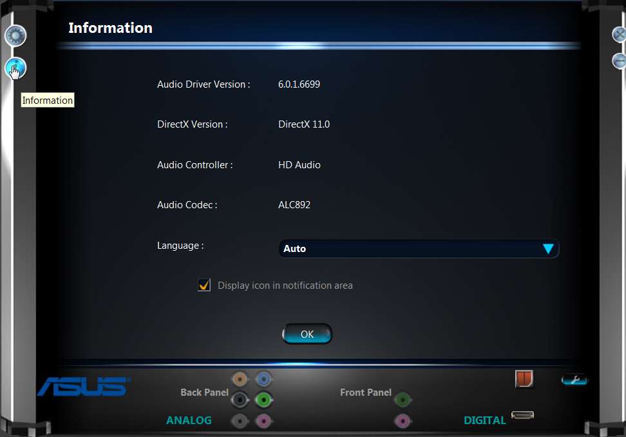The image size is (626, 437).
Task: Click the blue Information icon
Action: (x=15, y=68)
